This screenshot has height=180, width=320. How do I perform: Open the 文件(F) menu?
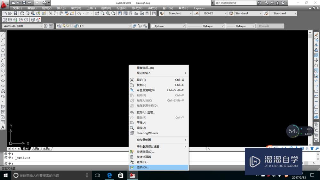coord(17,8)
